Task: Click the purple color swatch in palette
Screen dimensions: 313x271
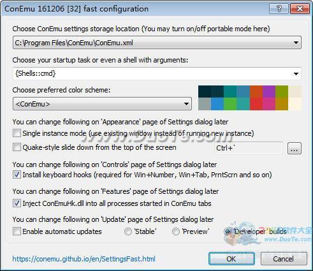Action: pyautogui.click(x=269, y=92)
